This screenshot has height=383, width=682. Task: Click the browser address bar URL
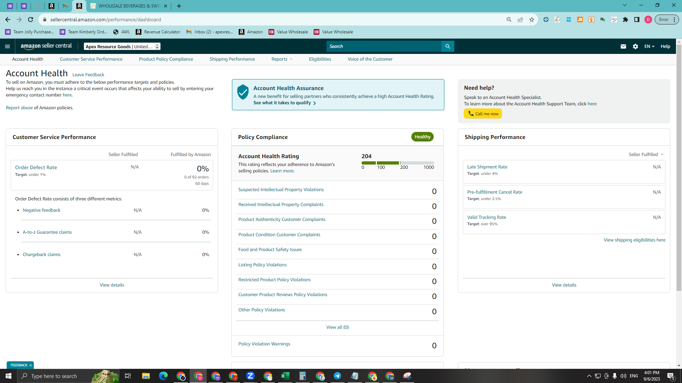pyautogui.click(x=105, y=20)
